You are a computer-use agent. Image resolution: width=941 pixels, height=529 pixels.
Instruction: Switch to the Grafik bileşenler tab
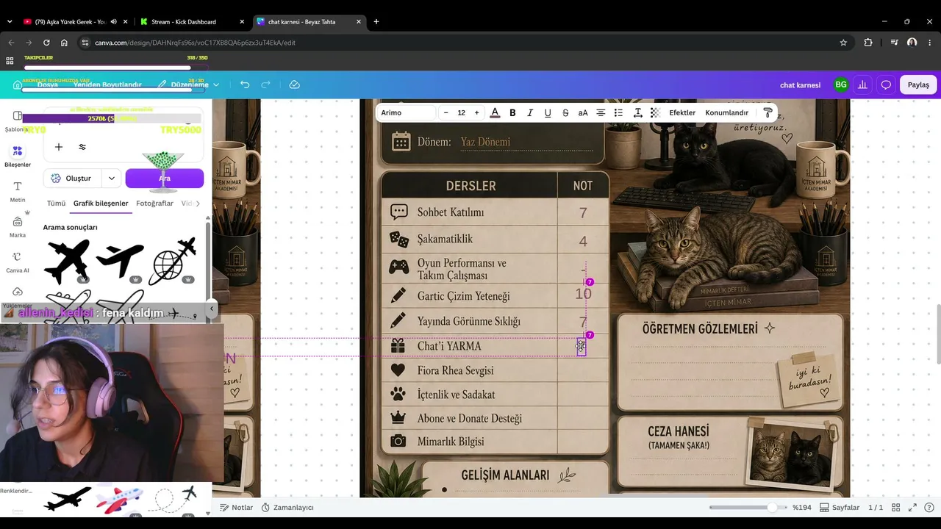pyautogui.click(x=101, y=204)
